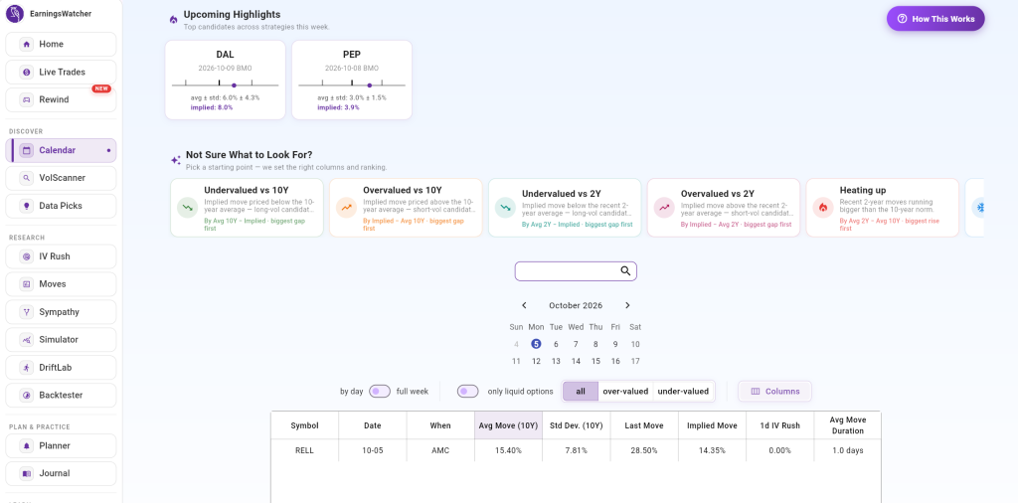The image size is (1018, 503).
Task: Click the October 2026 month label
Action: tap(576, 305)
